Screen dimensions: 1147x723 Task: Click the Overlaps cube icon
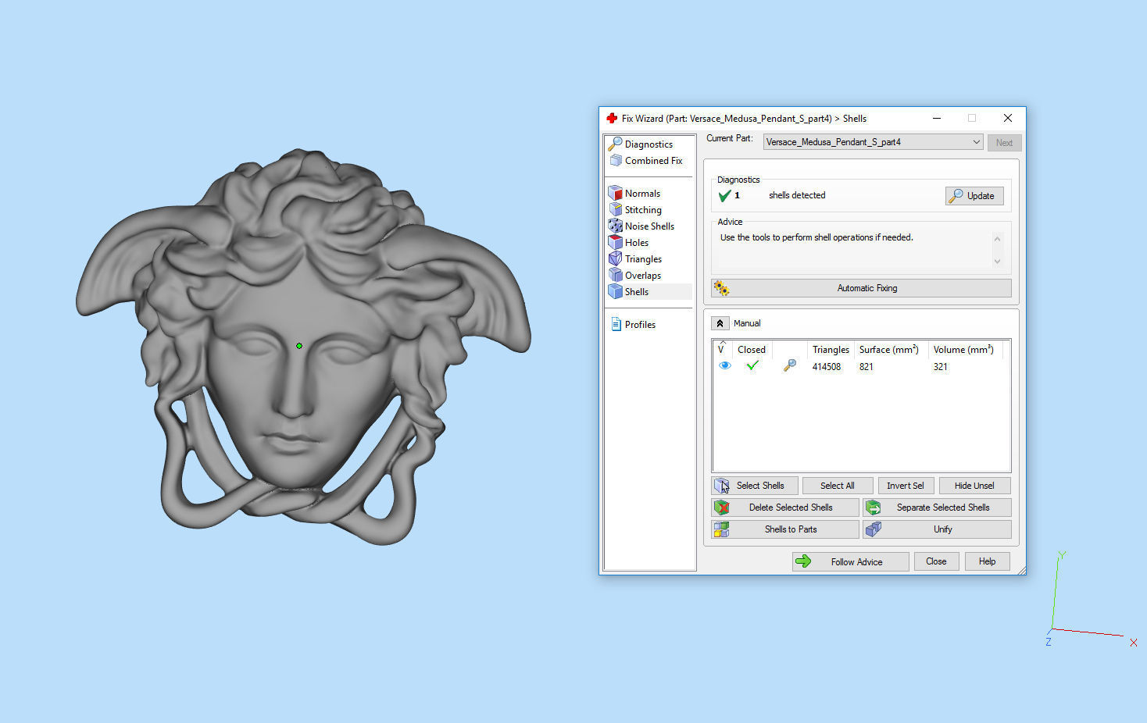tap(616, 275)
